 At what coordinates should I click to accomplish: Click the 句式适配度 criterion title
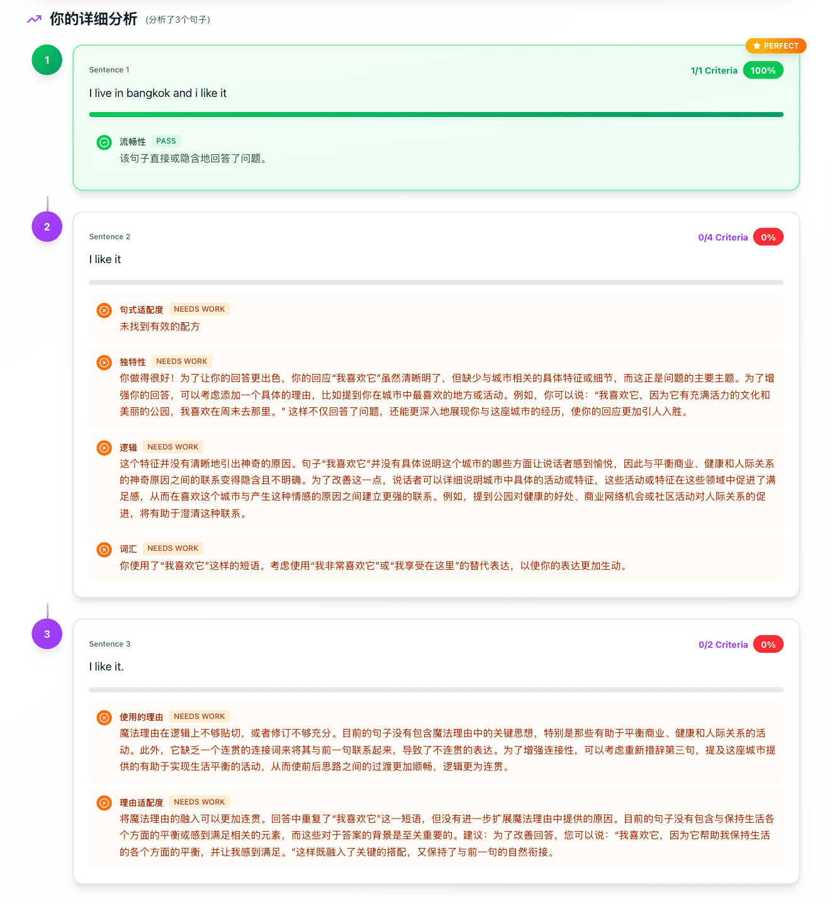tap(142, 310)
